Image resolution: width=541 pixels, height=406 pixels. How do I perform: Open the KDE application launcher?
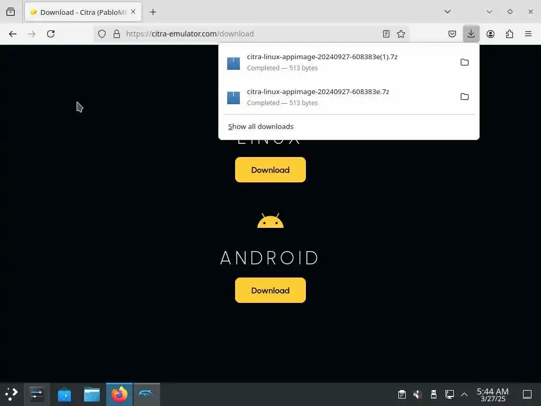click(12, 394)
